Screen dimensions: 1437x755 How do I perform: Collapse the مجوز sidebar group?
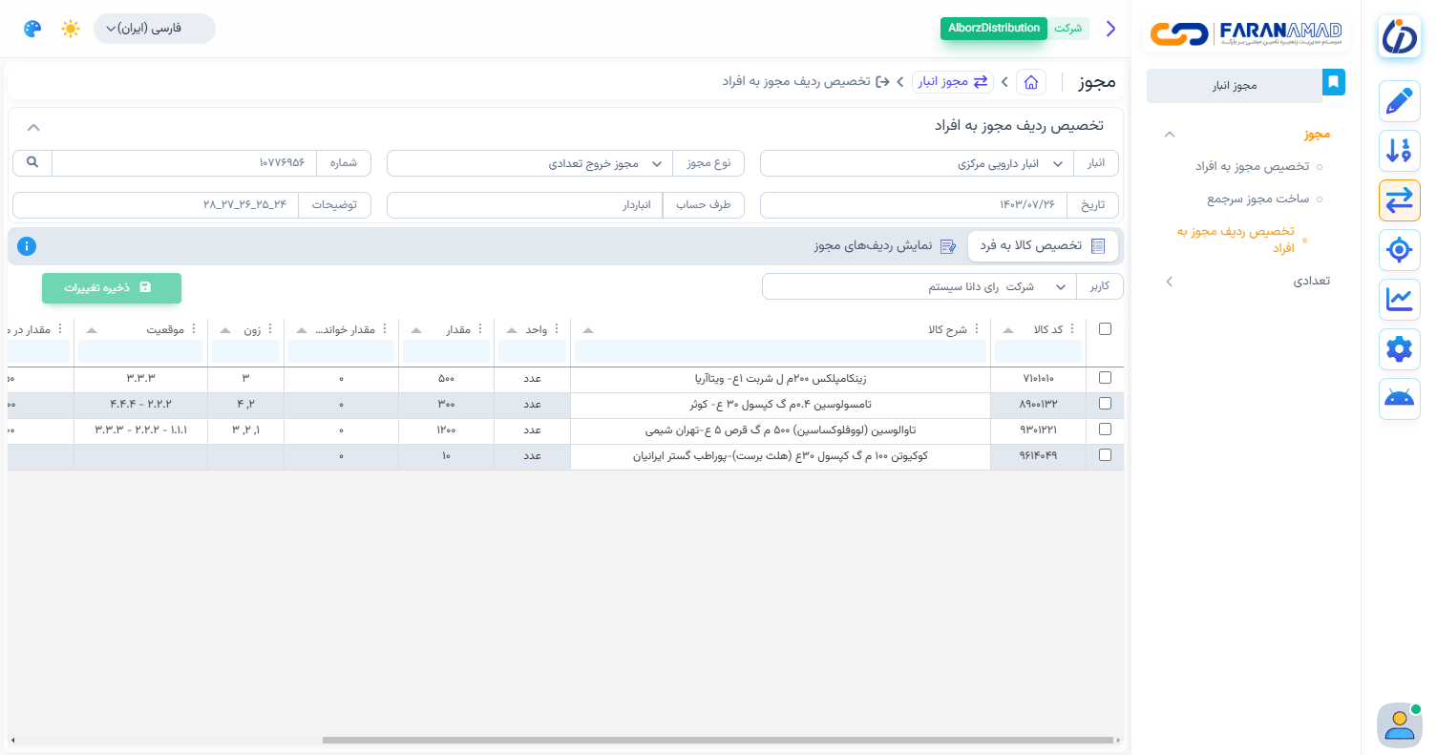tap(1169, 135)
